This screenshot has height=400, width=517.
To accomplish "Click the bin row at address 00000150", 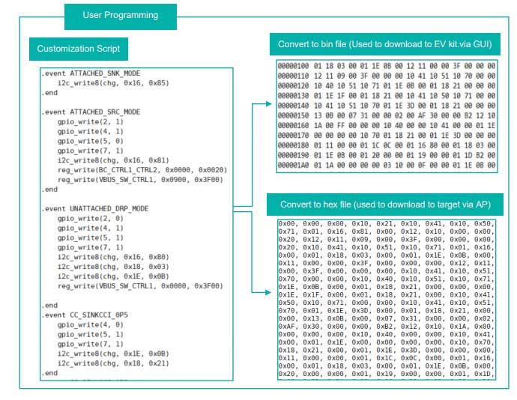I will click(387, 115).
